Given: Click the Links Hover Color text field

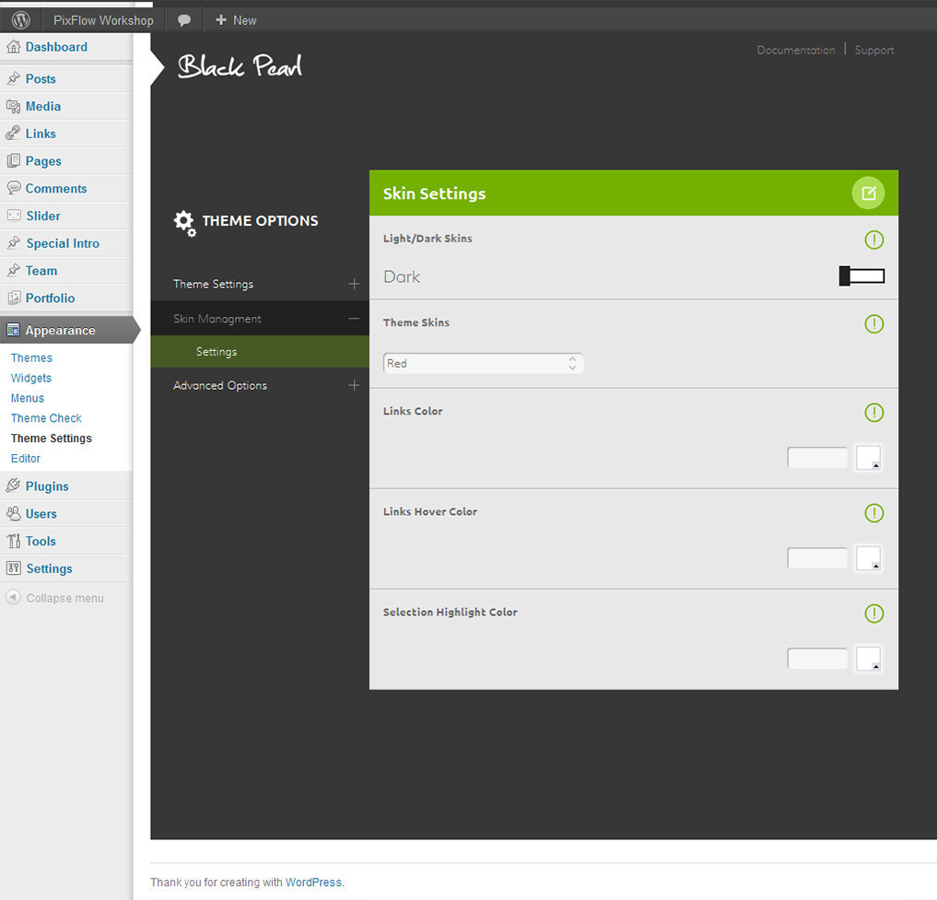Looking at the screenshot, I should point(817,558).
